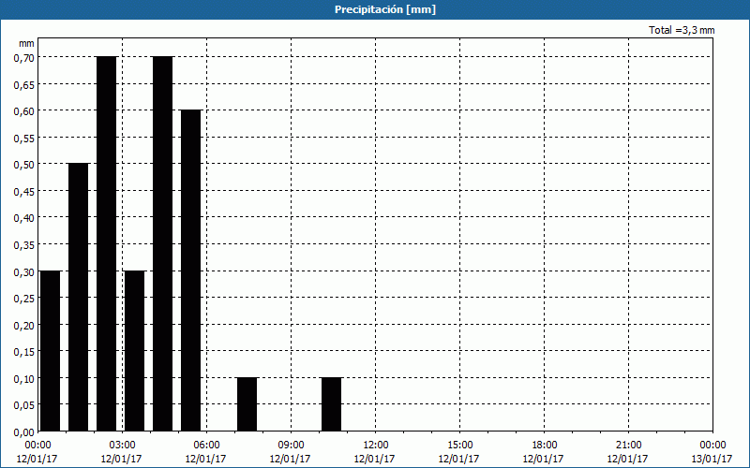Select the 0,70 mm bar before 03:00
The height and width of the screenshot is (468, 750).
(106, 244)
